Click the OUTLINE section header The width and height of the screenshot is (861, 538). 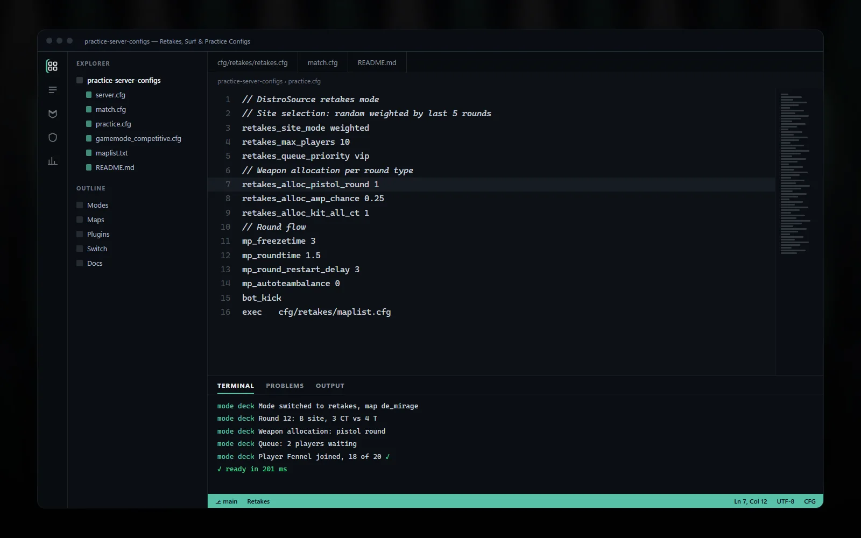tap(91, 188)
